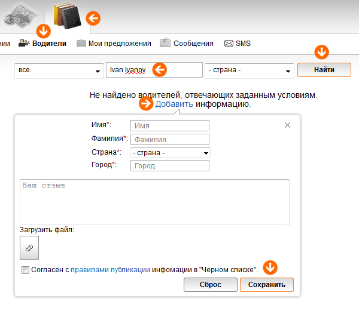Screen dimensions: 359x311
Task: Click into the Город text field
Action: coord(170,165)
